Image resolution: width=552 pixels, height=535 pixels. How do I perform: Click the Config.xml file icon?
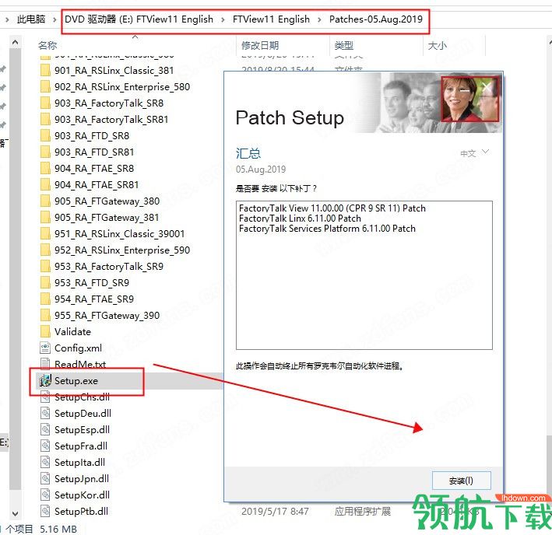point(45,348)
